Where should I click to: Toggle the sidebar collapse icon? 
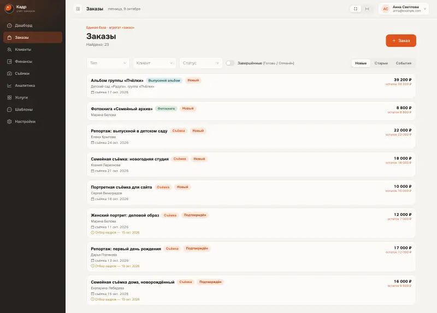(78, 9)
